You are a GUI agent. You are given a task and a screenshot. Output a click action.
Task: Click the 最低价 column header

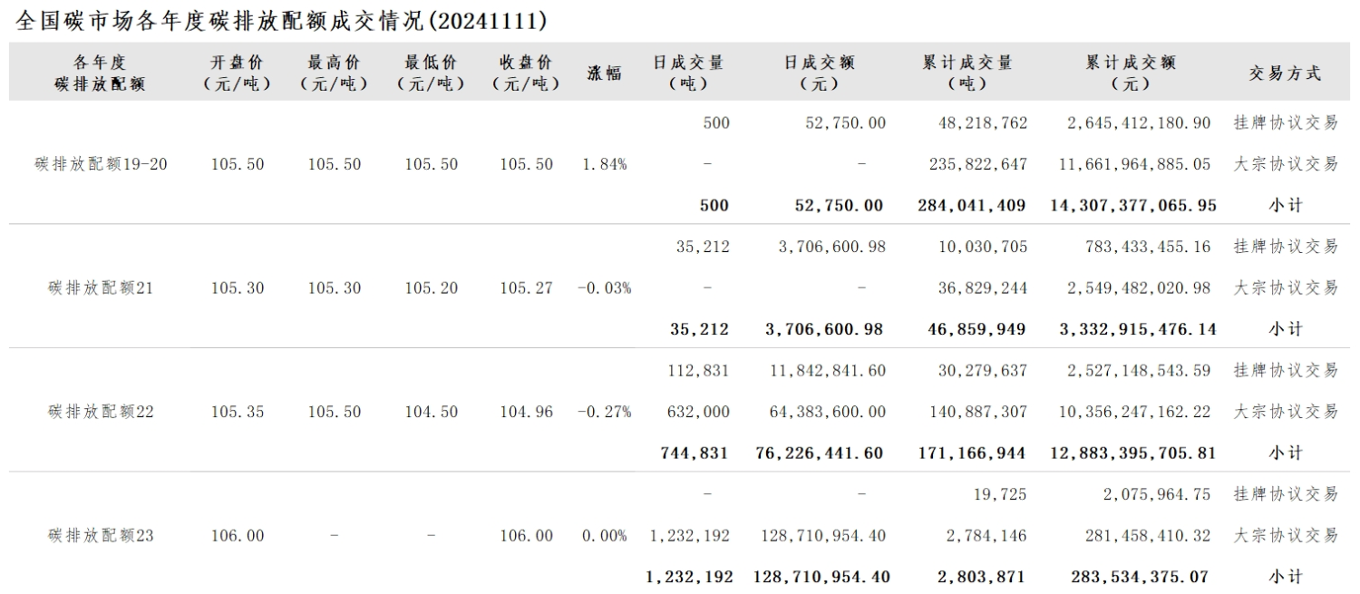pyautogui.click(x=431, y=73)
